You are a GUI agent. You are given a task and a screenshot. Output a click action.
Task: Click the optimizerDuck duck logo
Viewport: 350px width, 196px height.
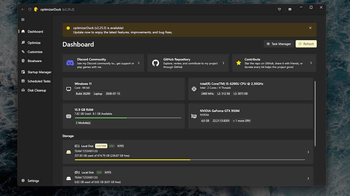36,9
